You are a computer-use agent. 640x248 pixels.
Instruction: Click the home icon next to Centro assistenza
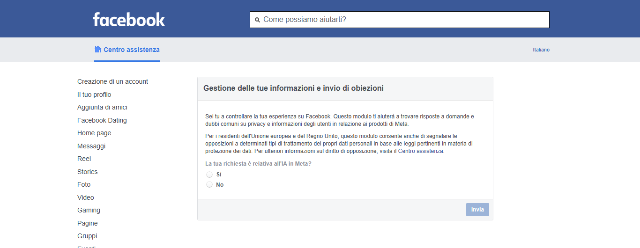coord(98,49)
